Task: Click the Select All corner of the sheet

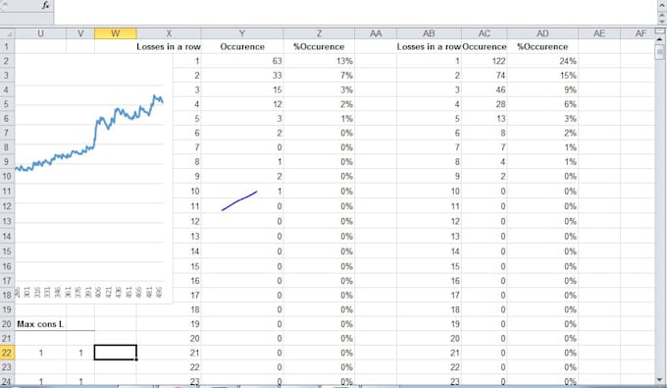Action: coord(7,33)
